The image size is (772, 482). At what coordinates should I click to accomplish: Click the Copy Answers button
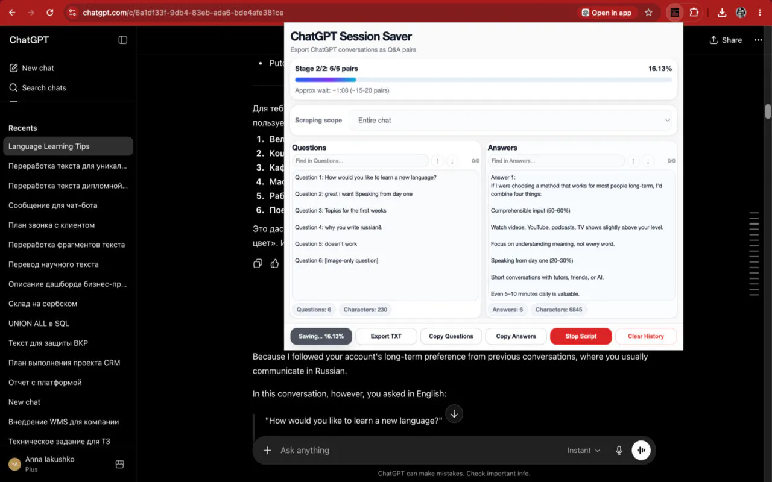516,336
